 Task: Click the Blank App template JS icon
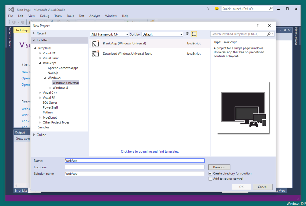tap(95, 43)
